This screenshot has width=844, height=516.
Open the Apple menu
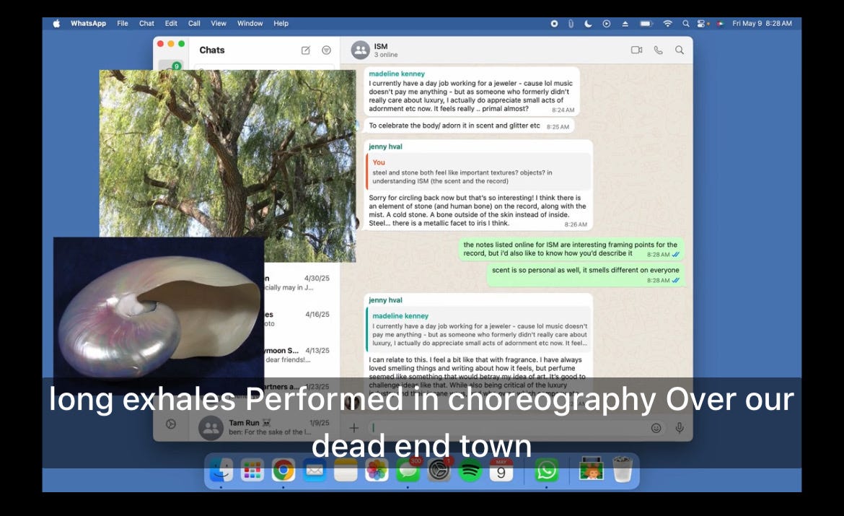56,24
